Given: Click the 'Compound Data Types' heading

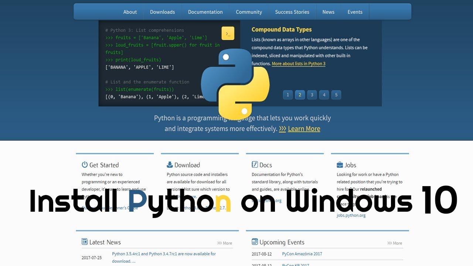Looking at the screenshot, I should coord(282,30).
